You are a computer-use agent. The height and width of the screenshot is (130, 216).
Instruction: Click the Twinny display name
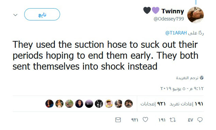[173, 11]
